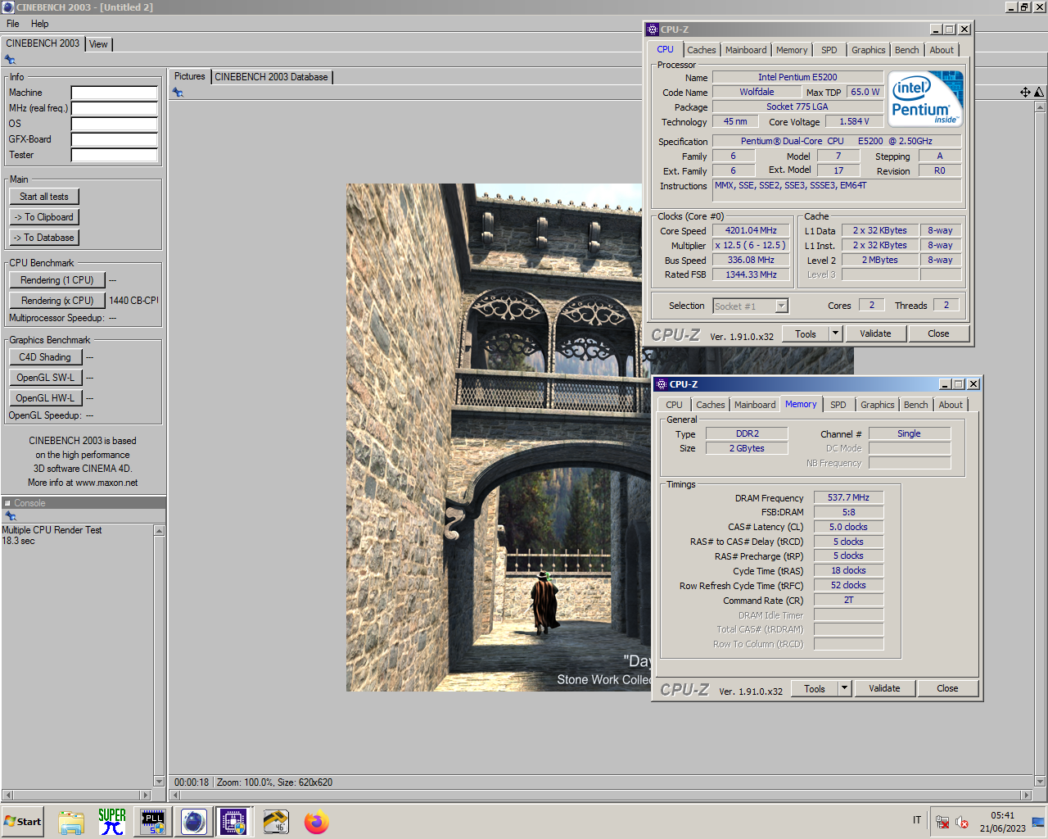Open the PLL clock tool in taskbar
Screen dimensions: 1048x839
(153, 822)
